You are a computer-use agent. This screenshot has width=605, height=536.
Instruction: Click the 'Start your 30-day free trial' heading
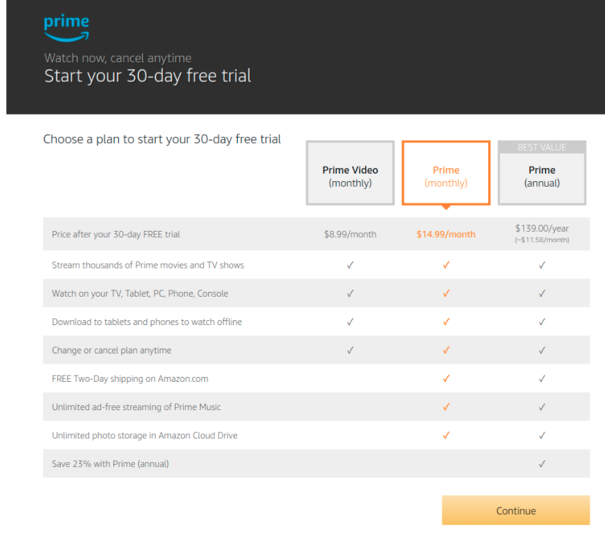click(151, 76)
